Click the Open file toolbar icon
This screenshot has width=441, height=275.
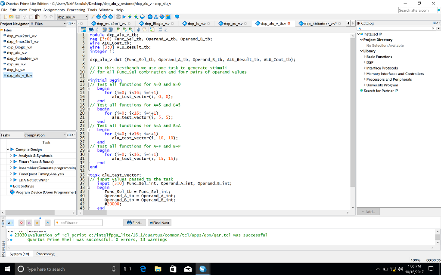point(11,17)
